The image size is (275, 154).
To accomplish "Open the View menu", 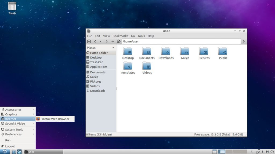I will pyautogui.click(x=106, y=36).
